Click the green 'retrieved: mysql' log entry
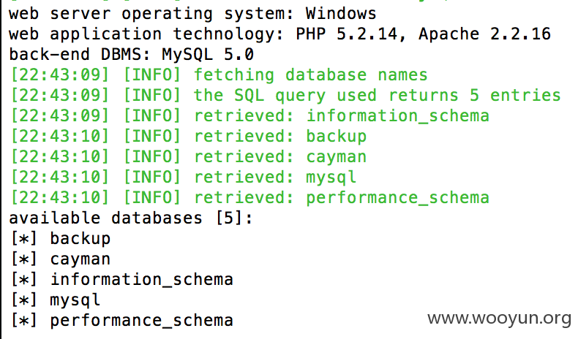Image resolution: width=578 pixels, height=339 pixels. pyautogui.click(x=183, y=178)
